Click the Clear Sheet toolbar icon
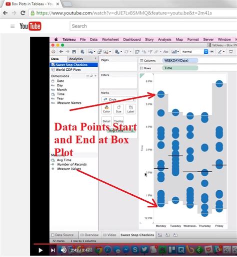 coord(106,52)
